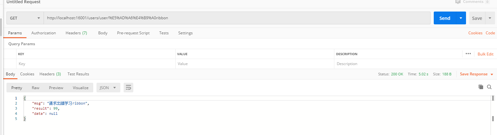Open the GET method dropdown

click(x=25, y=18)
